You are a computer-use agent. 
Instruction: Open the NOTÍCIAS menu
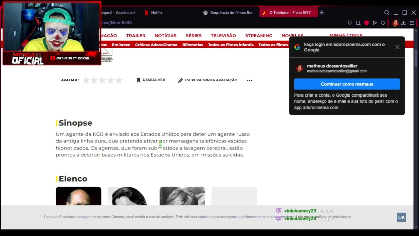(166, 35)
